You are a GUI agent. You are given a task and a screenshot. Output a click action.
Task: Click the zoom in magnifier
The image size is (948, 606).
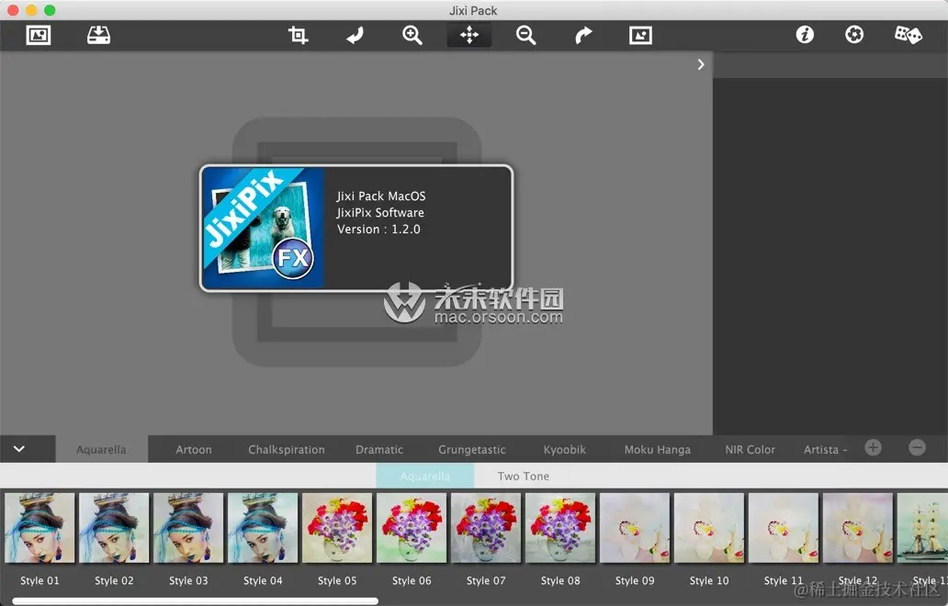pos(412,35)
